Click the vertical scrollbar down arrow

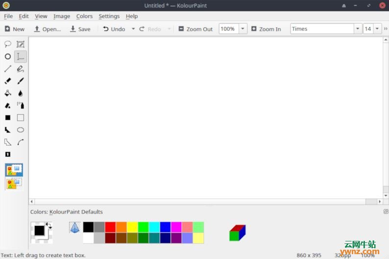click(x=386, y=195)
